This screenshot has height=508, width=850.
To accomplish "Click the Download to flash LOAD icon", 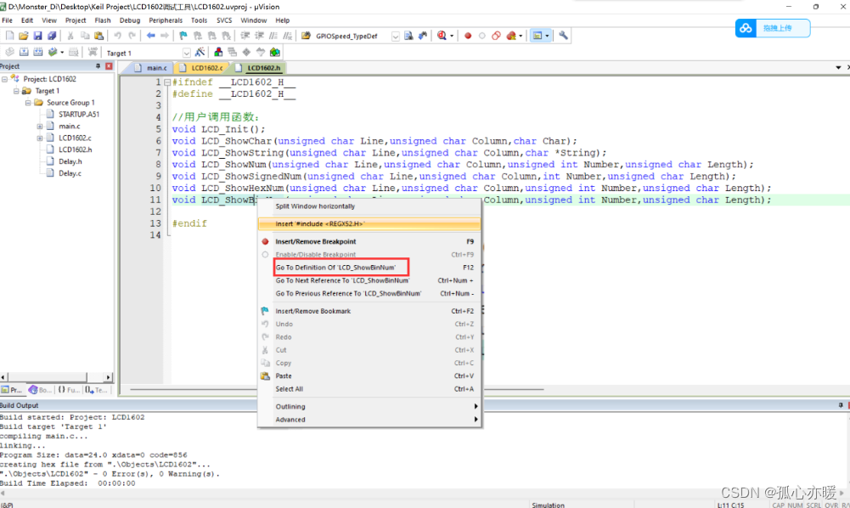I will (93, 53).
